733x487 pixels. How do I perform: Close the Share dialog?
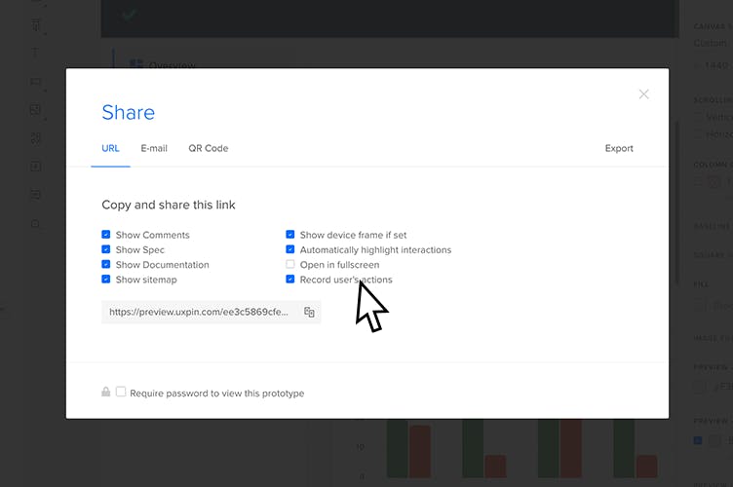(x=643, y=94)
